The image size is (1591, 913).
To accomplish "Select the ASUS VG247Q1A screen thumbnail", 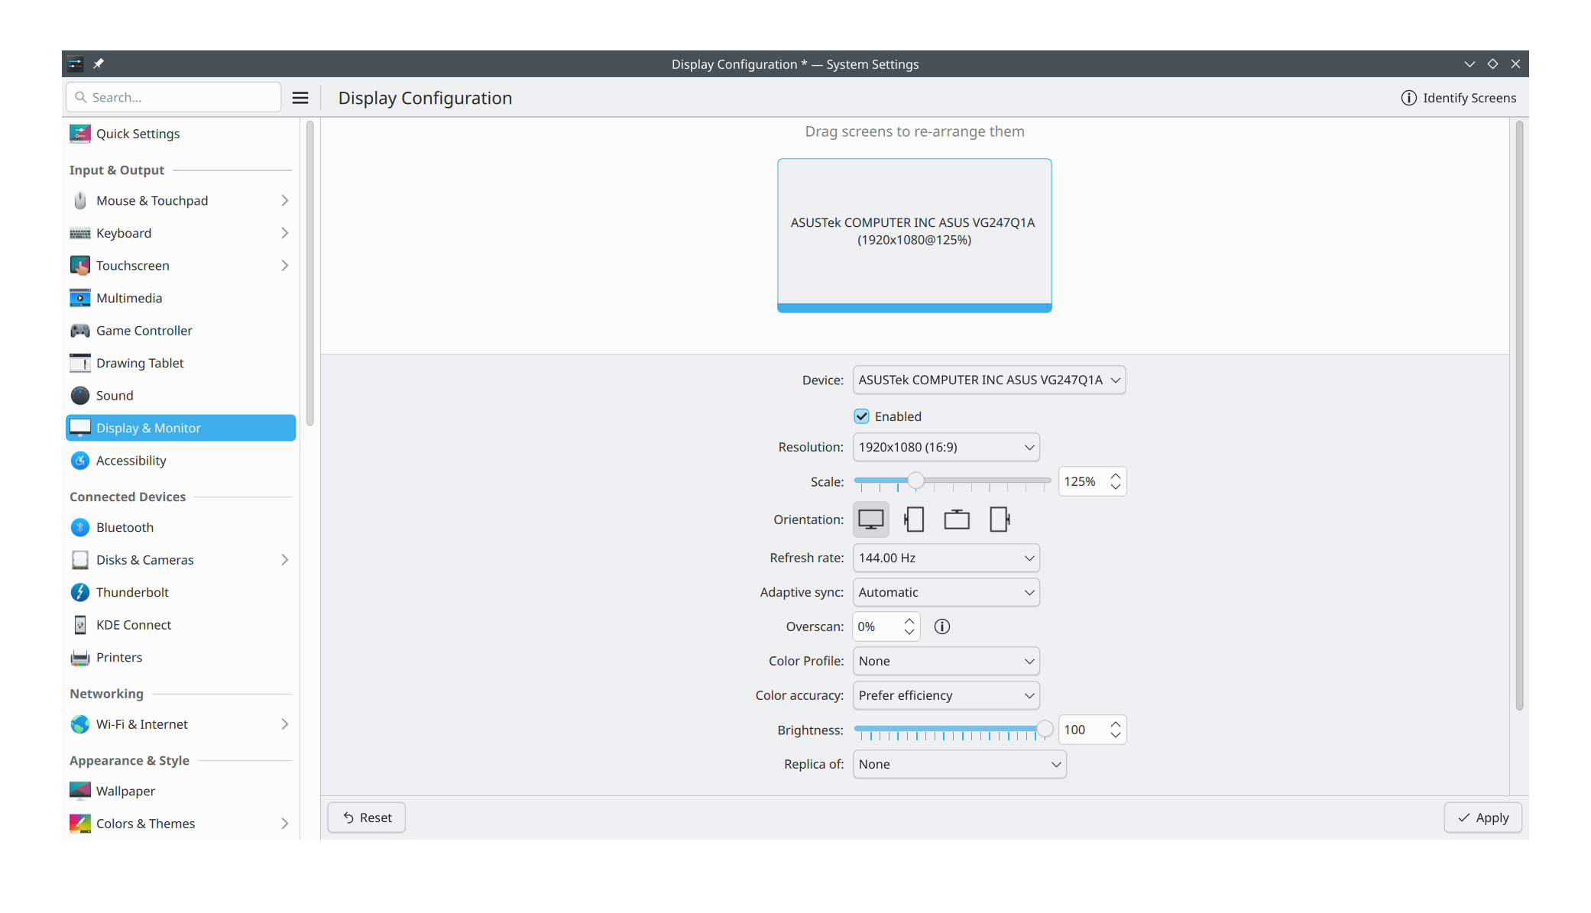I will [x=914, y=235].
